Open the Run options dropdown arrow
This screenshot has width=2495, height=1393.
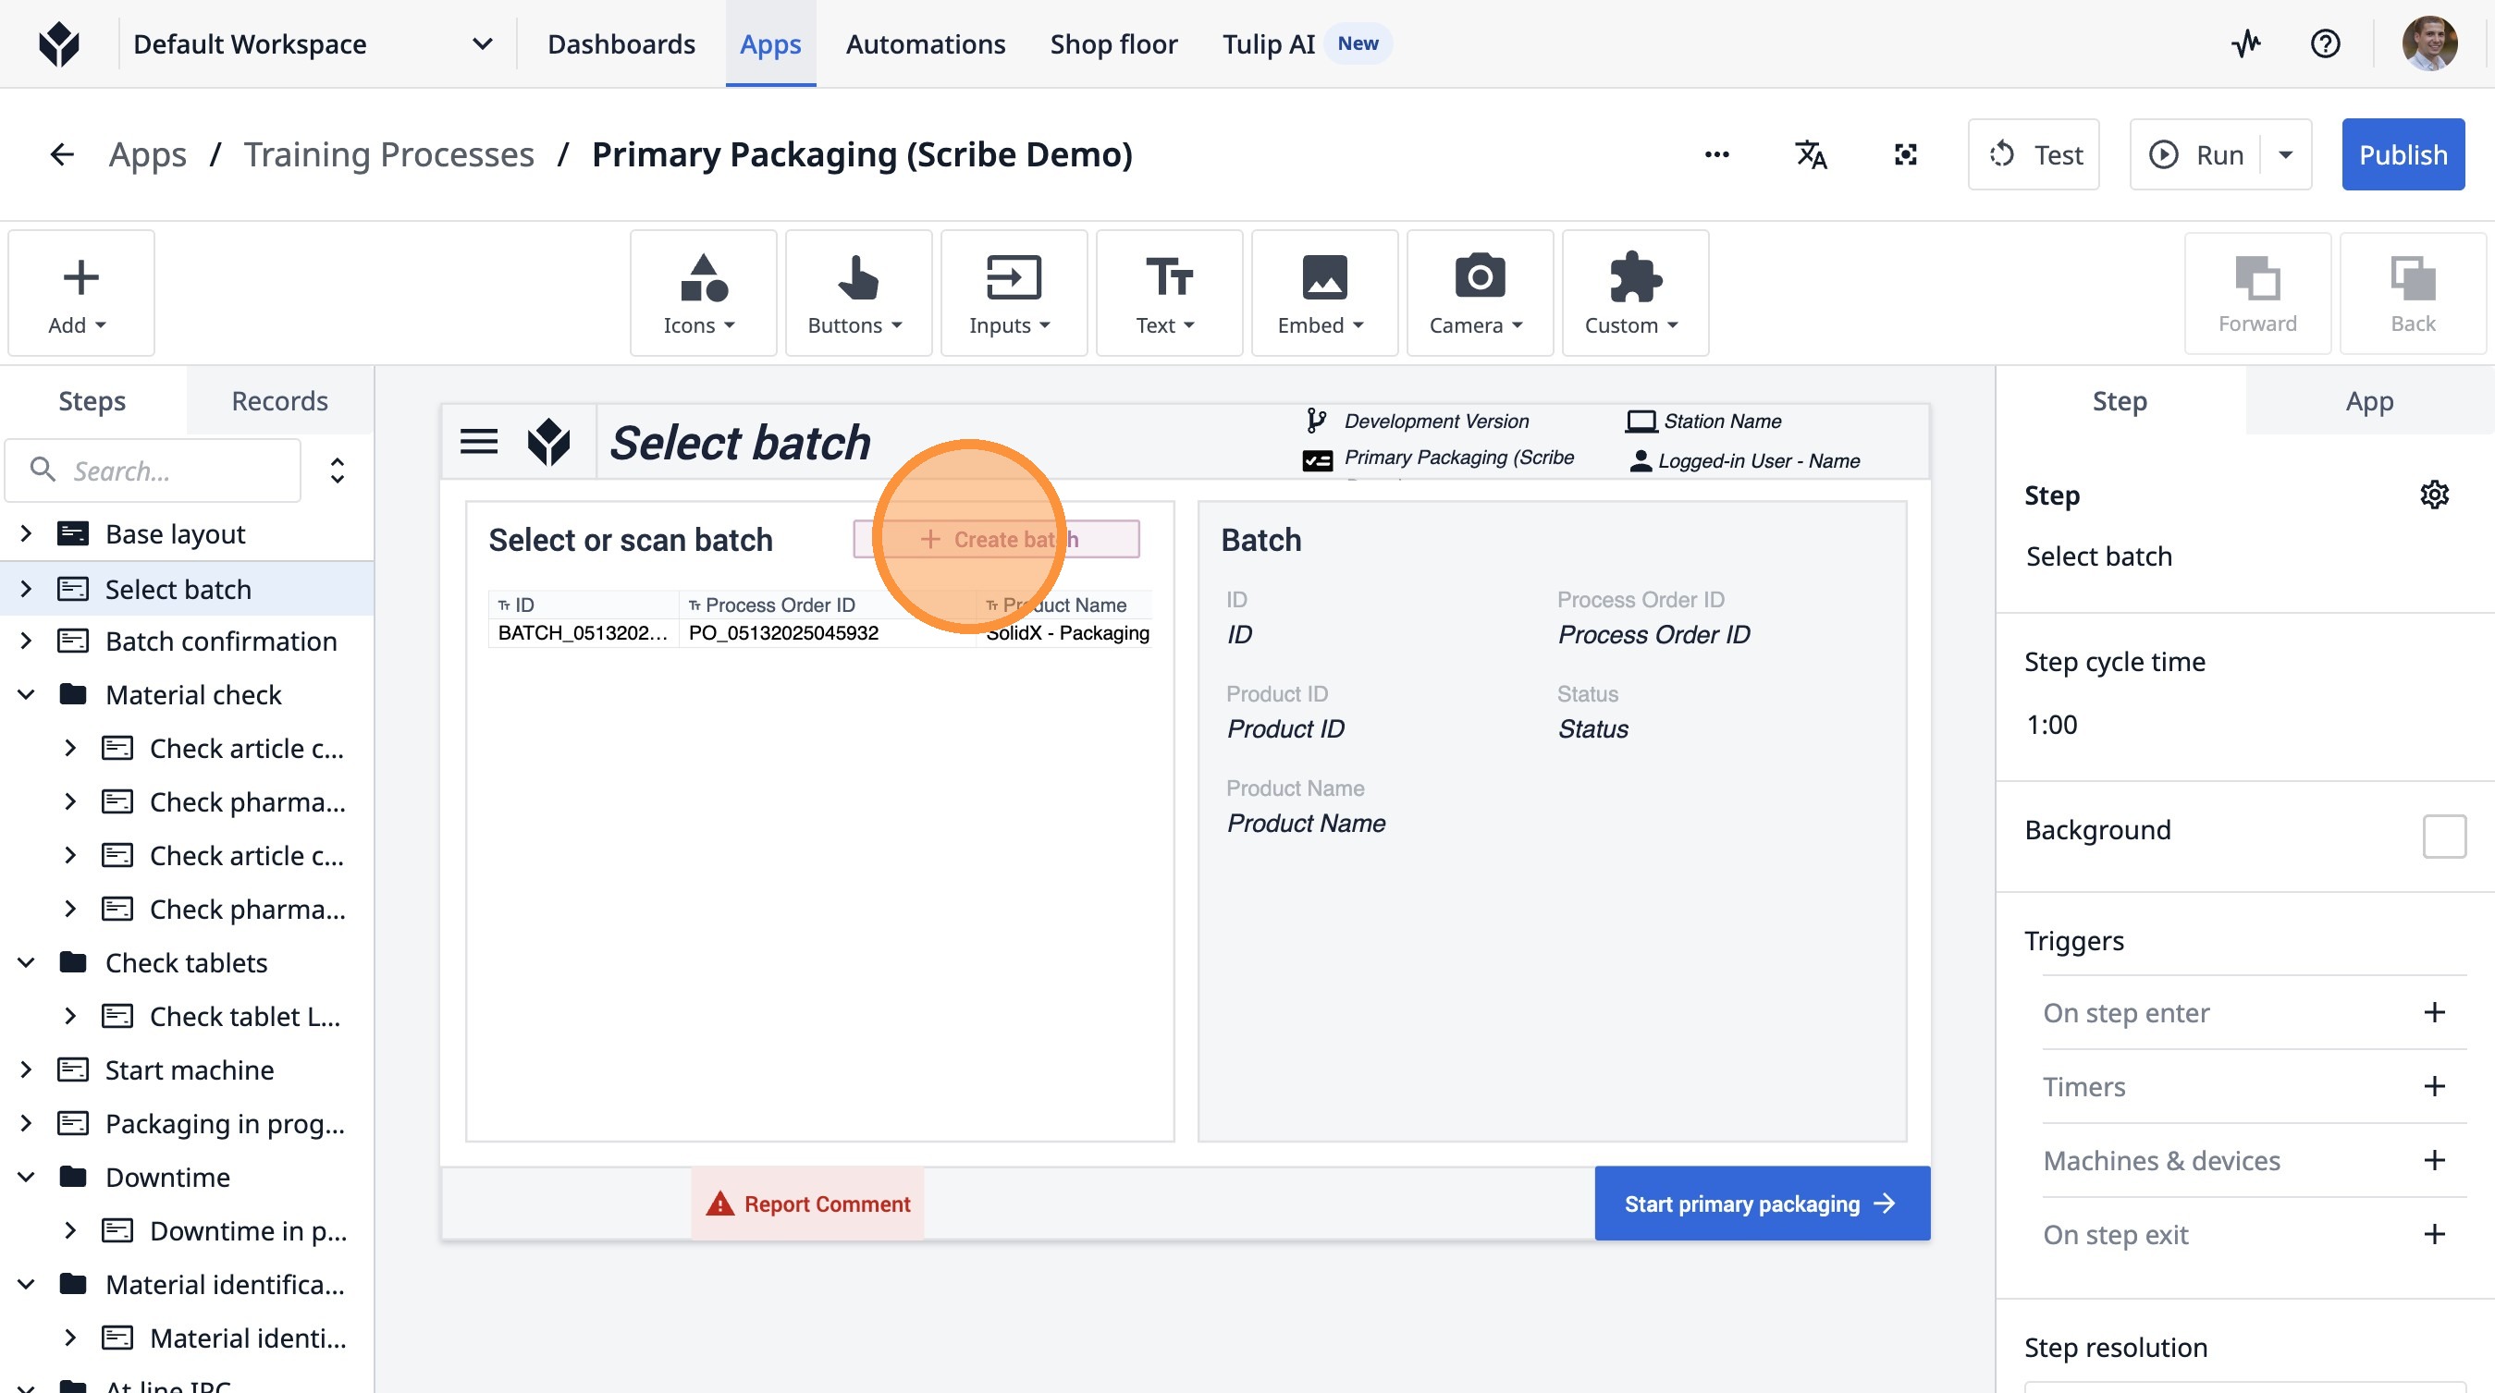tap(2286, 155)
